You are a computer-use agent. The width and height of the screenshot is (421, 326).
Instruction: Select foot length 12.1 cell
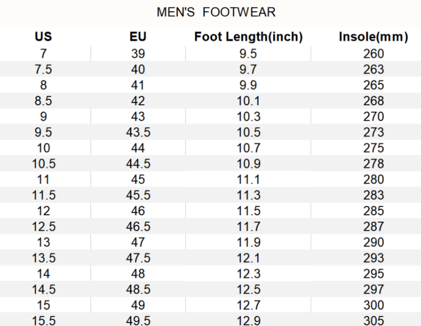248,258
